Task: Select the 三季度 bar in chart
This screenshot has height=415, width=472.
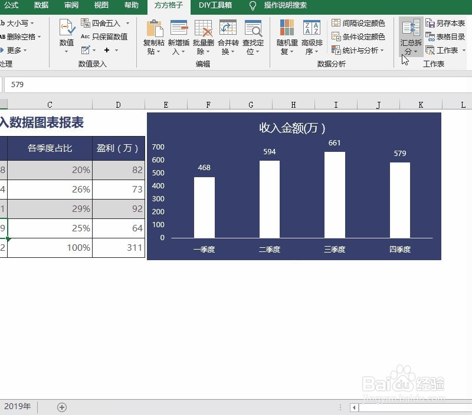Action: tap(335, 195)
